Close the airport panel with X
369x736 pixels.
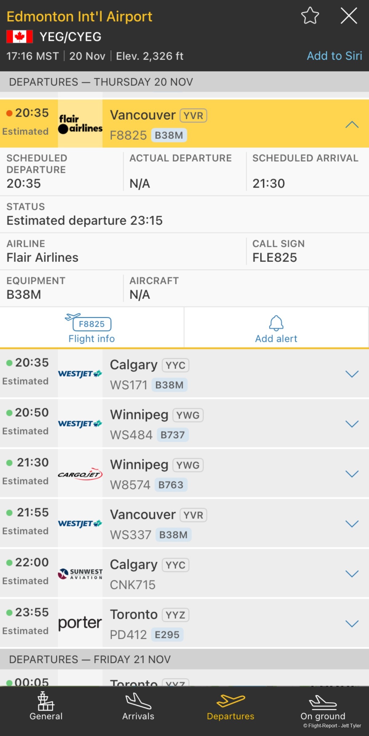click(349, 16)
